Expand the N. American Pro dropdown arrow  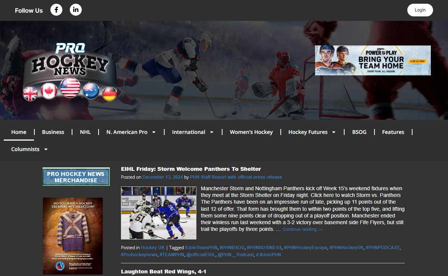154,132
